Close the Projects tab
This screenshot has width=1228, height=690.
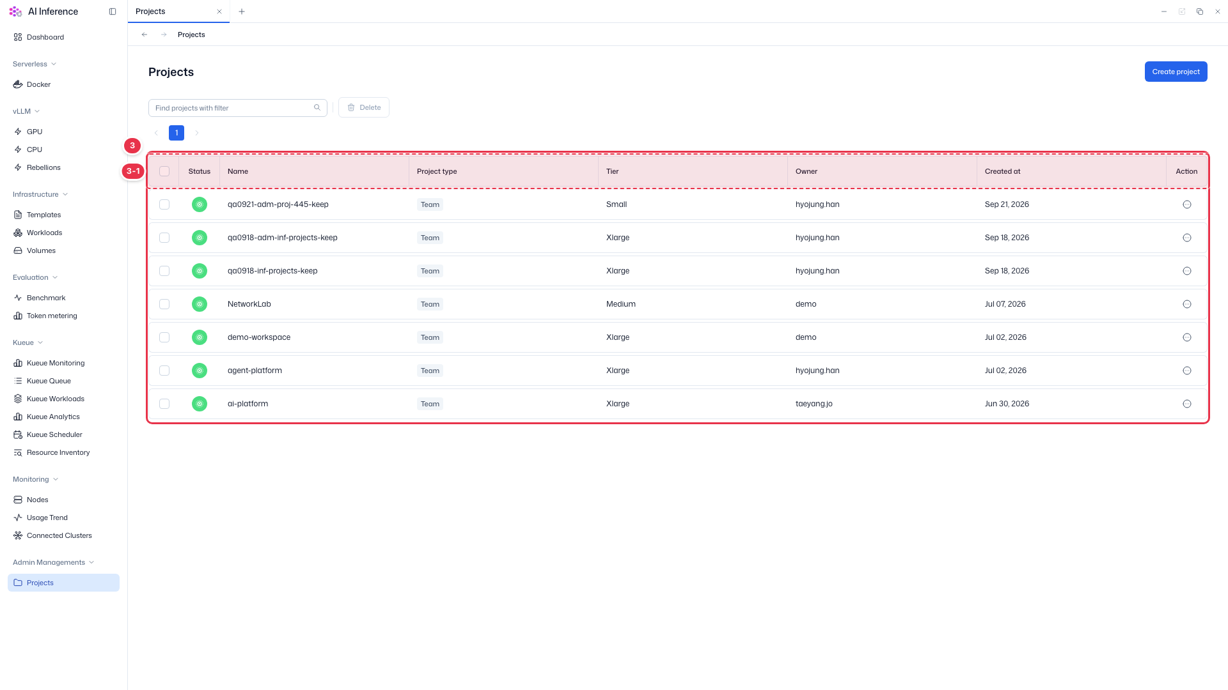coord(219,11)
